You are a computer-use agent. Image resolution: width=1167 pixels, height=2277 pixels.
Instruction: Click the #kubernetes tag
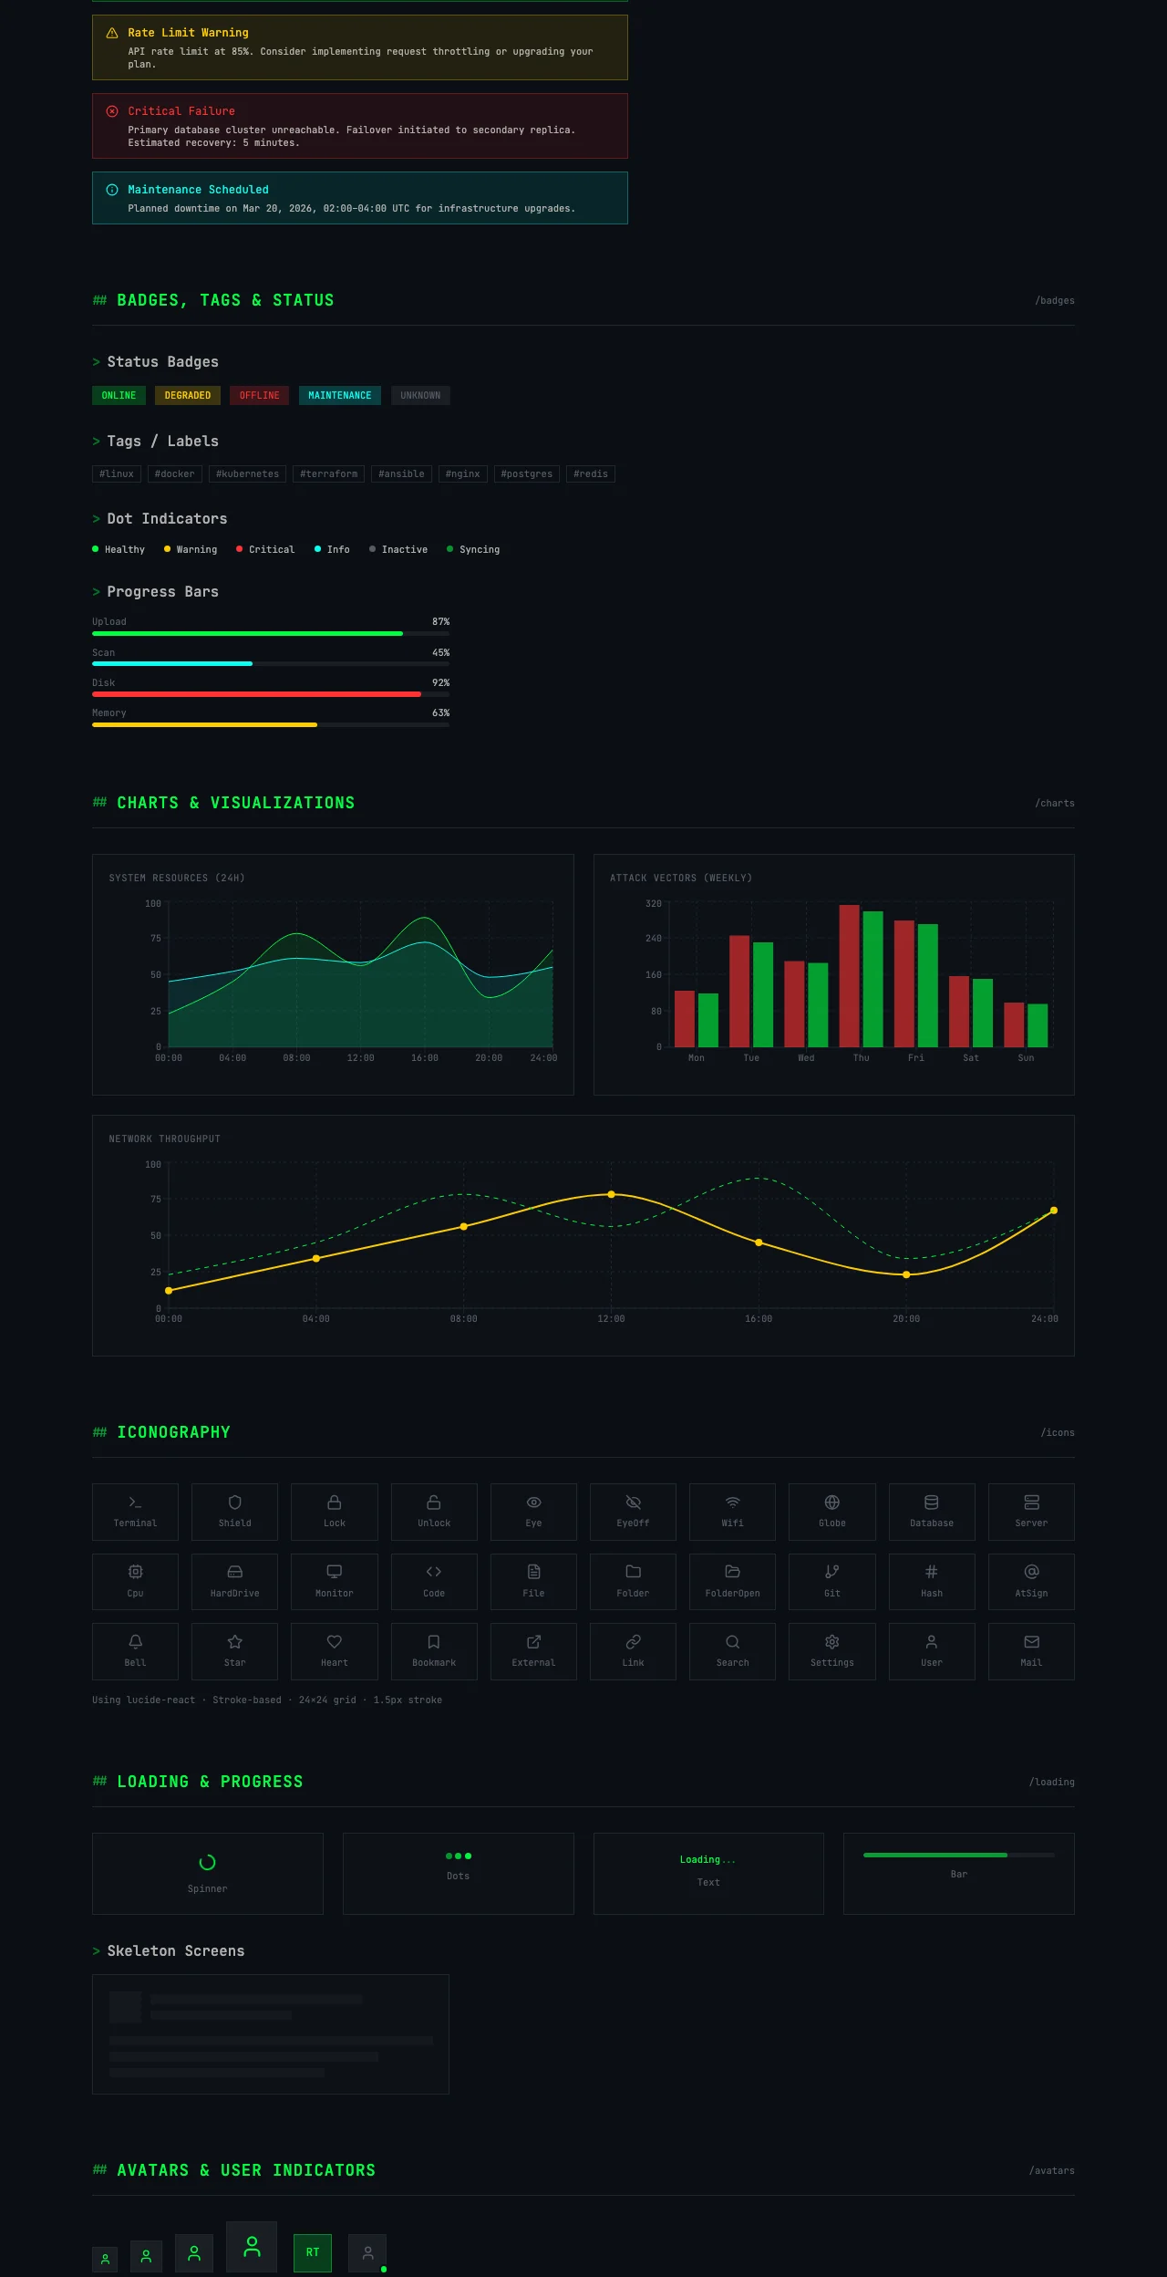[247, 473]
